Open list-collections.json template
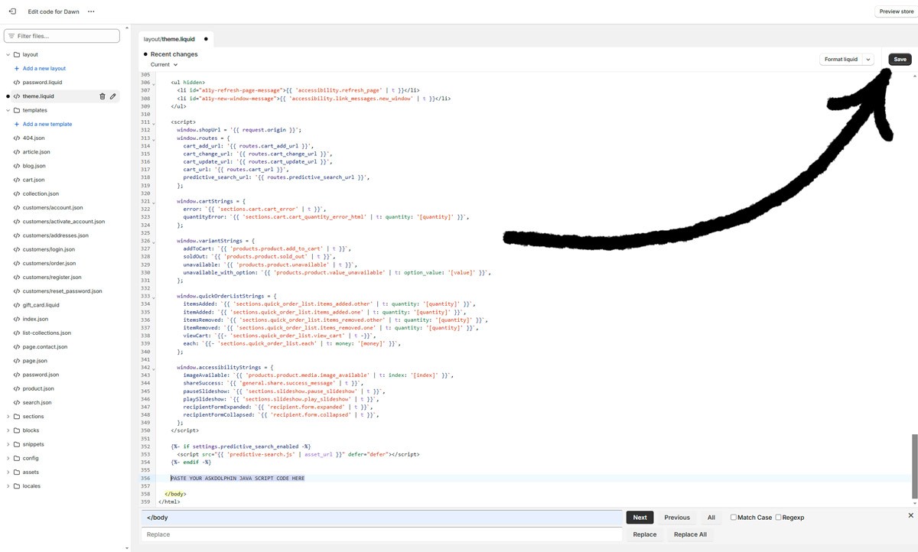 click(47, 333)
